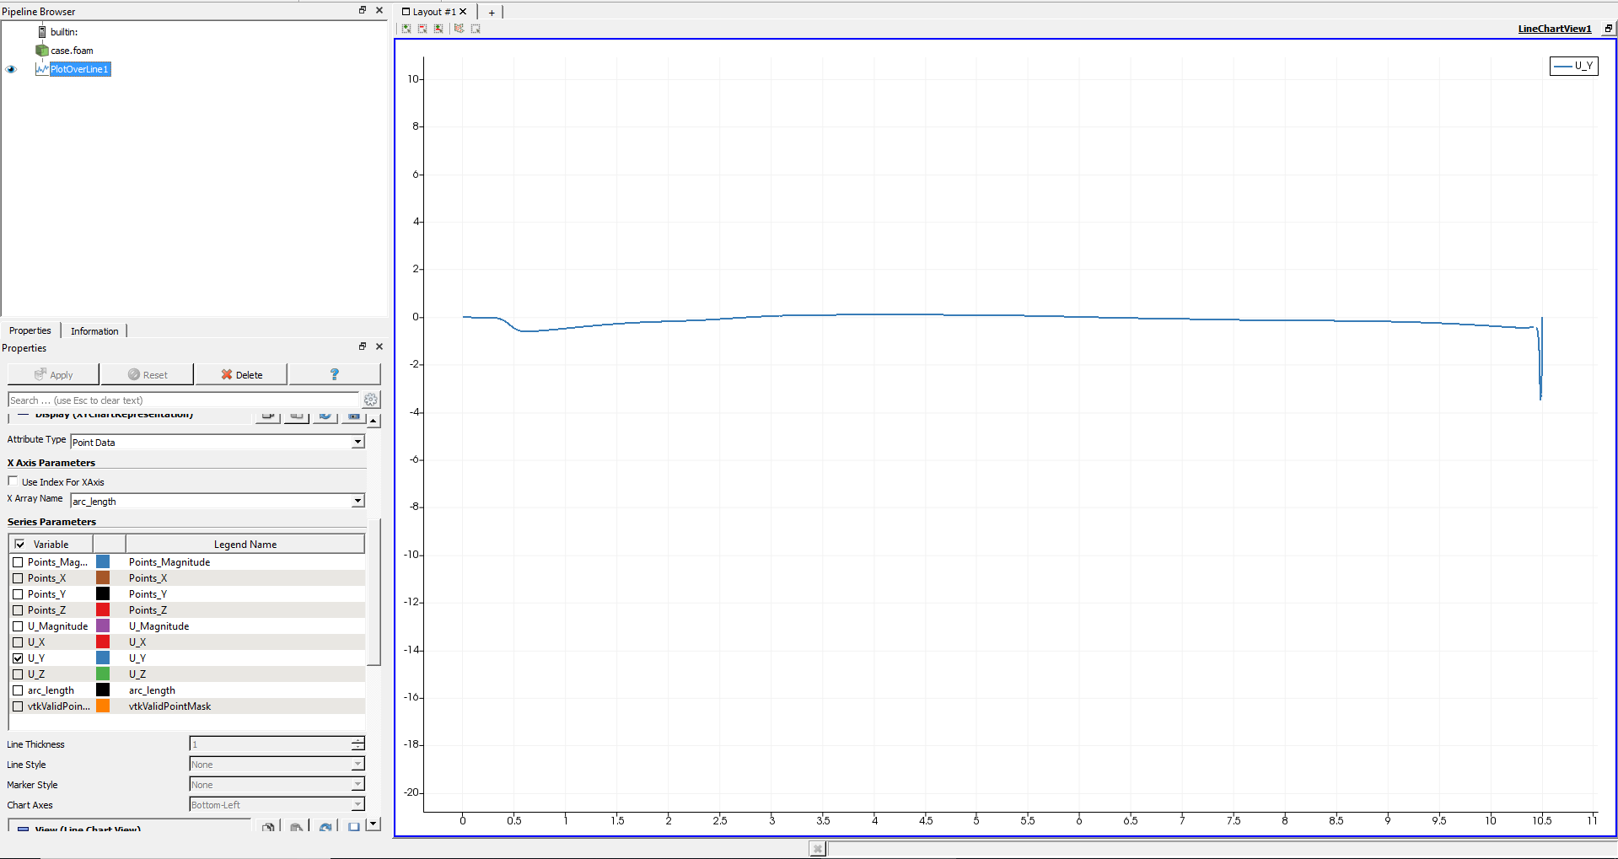Focus the properties search field

183,400
